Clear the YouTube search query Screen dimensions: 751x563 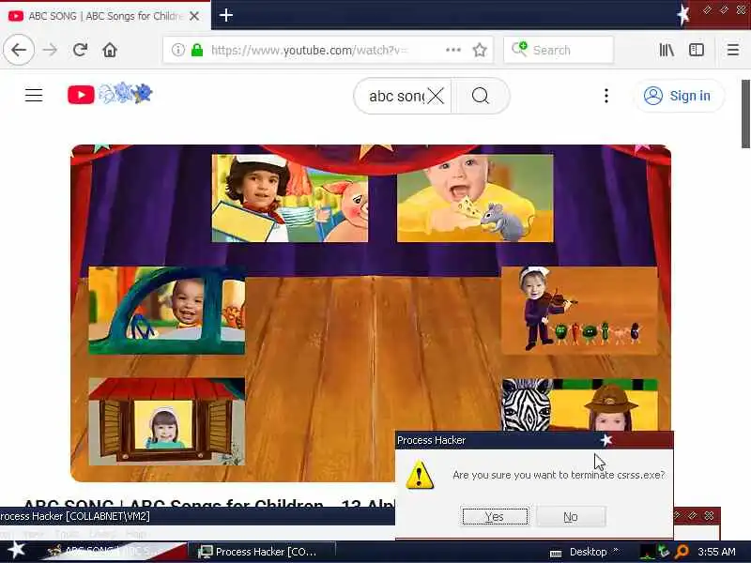pyautogui.click(x=436, y=97)
